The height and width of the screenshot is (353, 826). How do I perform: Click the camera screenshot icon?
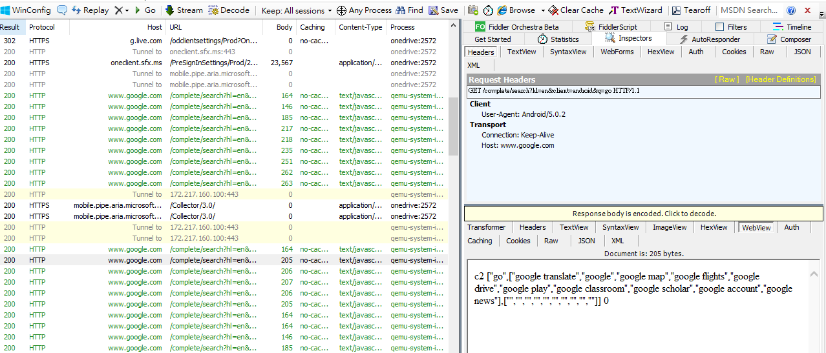(x=473, y=10)
